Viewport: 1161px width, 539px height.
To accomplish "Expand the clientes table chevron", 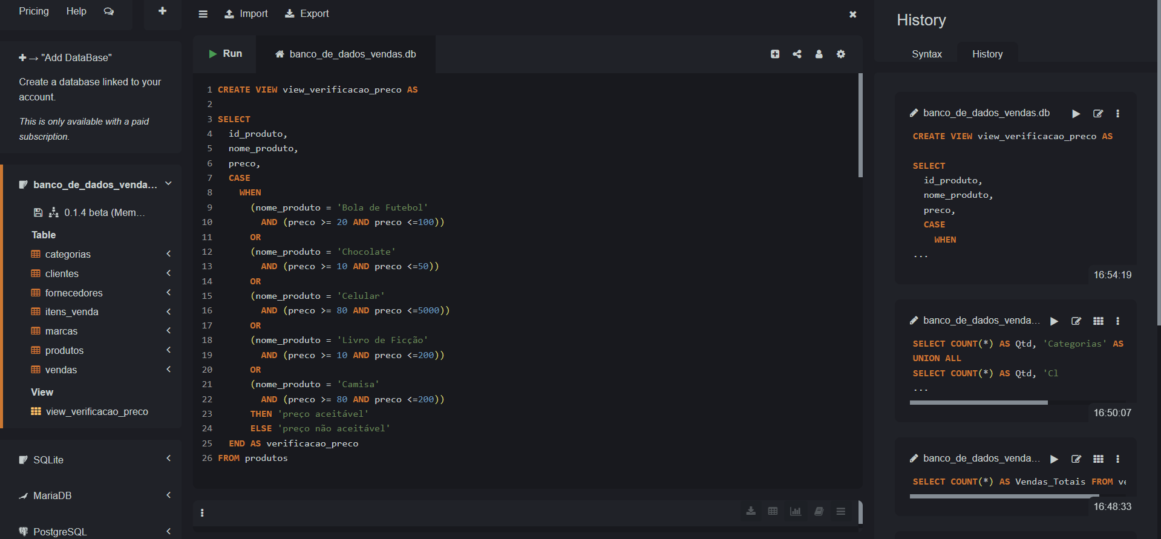I will coord(169,273).
